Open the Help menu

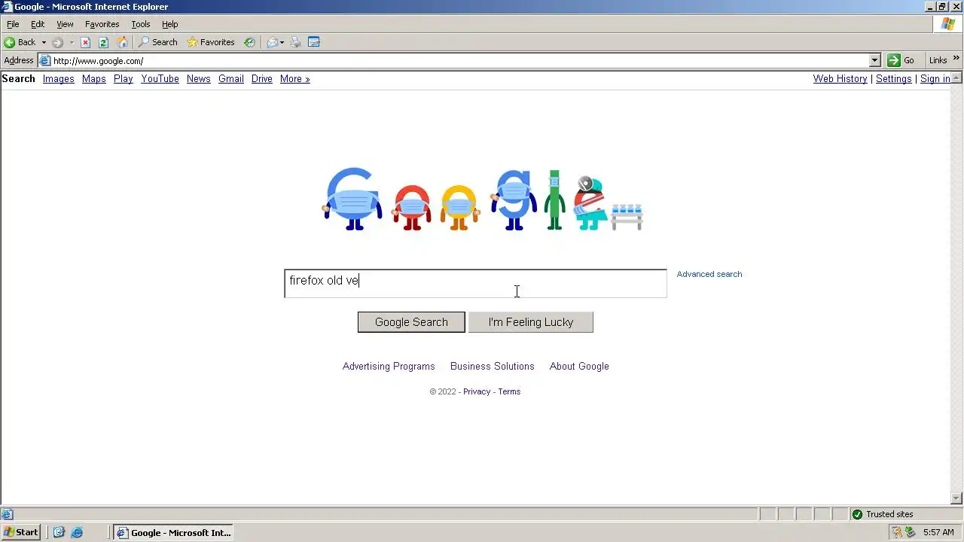(x=170, y=24)
